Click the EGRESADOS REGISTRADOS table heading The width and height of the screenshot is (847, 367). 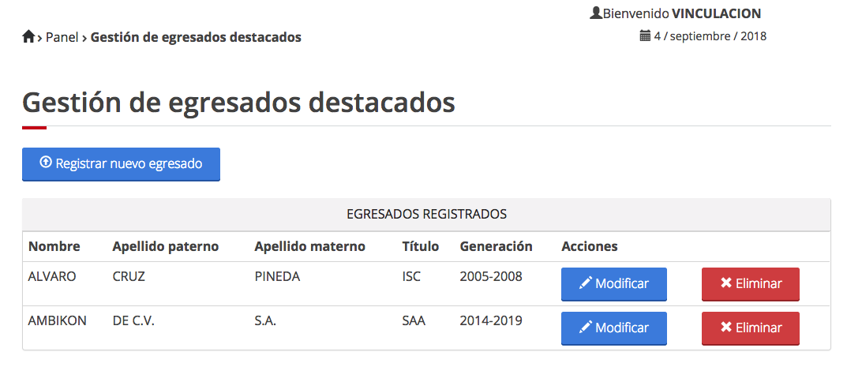(426, 214)
